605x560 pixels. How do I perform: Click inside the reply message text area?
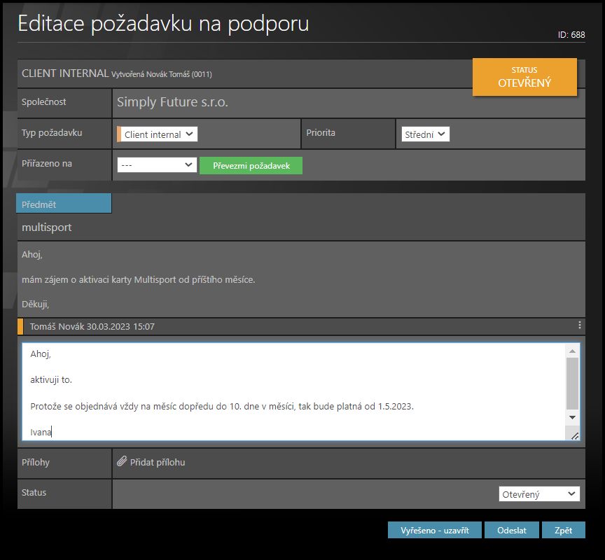(x=294, y=392)
